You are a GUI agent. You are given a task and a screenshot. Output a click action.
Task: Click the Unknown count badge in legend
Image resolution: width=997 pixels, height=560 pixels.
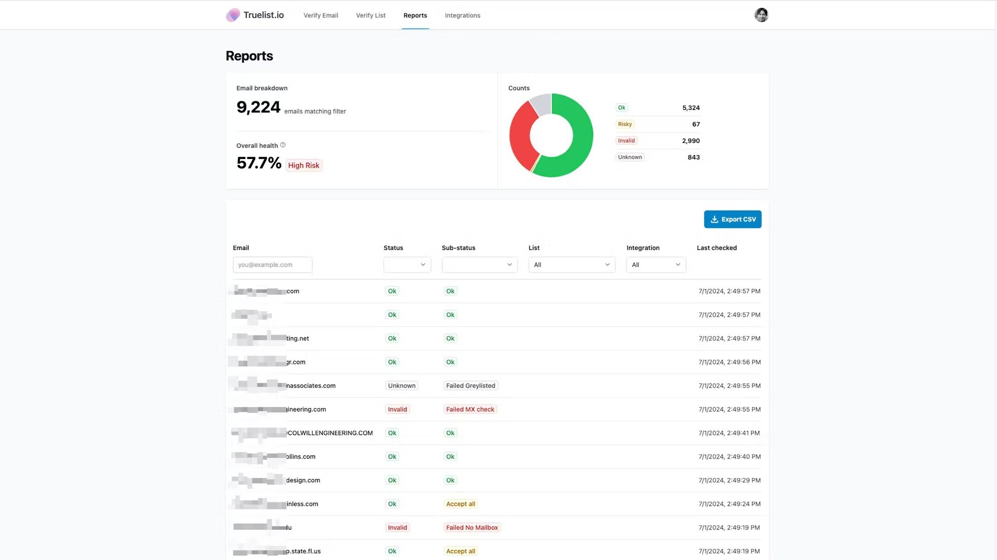(630, 157)
